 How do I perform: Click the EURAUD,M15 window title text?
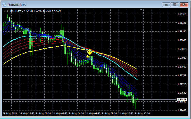[17, 5]
